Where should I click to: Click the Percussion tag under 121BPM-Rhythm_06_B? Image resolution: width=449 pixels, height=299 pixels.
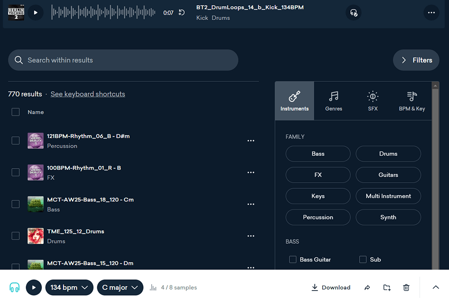coord(62,146)
